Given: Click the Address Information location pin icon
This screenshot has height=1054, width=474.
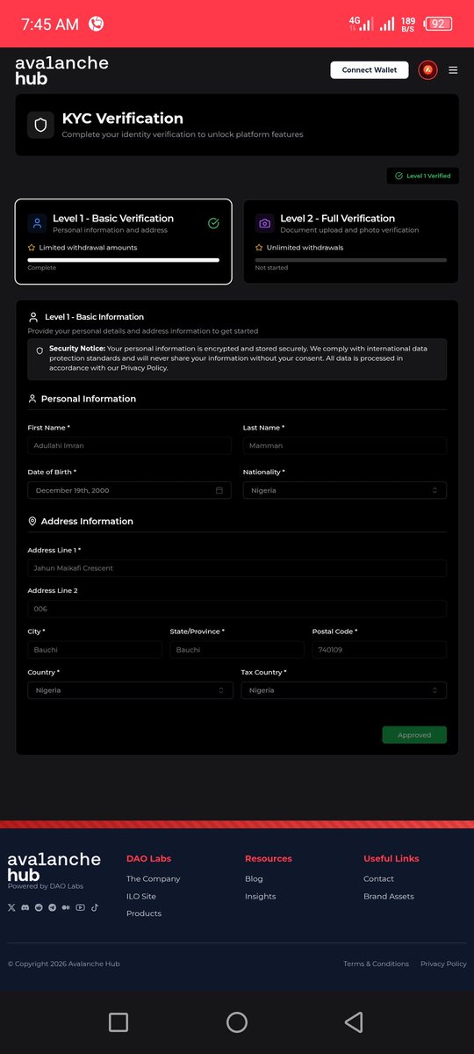Looking at the screenshot, I should click(32, 521).
